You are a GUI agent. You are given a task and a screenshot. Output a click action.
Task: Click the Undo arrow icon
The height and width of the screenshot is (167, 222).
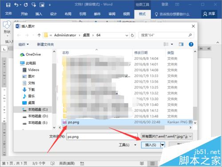[16, 5]
